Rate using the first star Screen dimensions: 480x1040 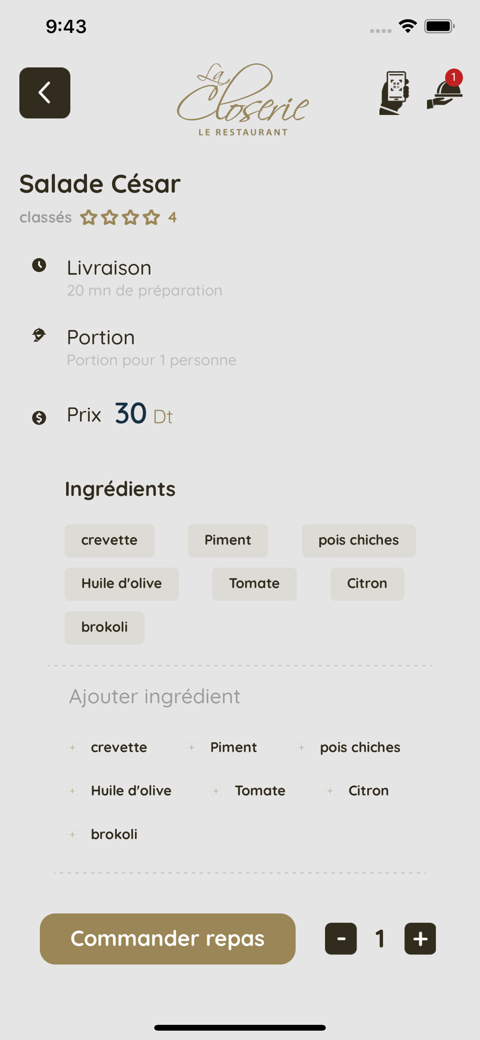tap(89, 217)
